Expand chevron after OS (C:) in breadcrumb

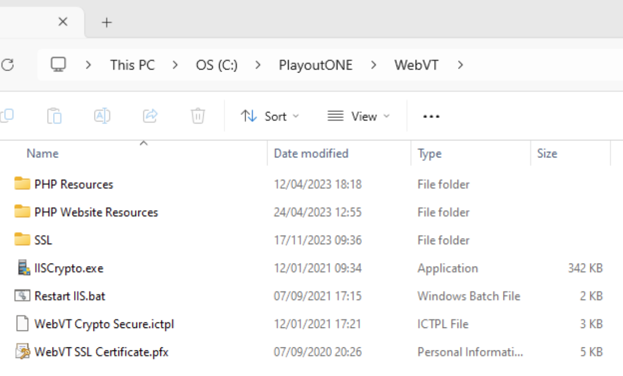258,65
